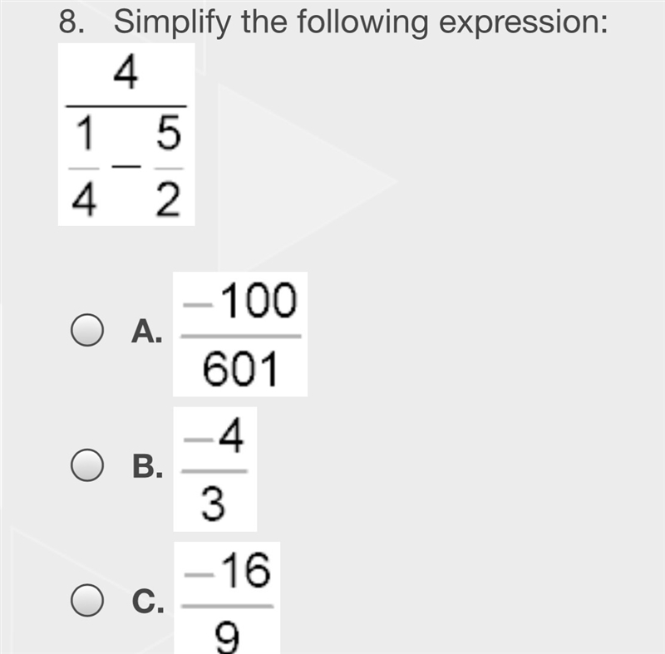Select radio button for answer B

pos(87,465)
